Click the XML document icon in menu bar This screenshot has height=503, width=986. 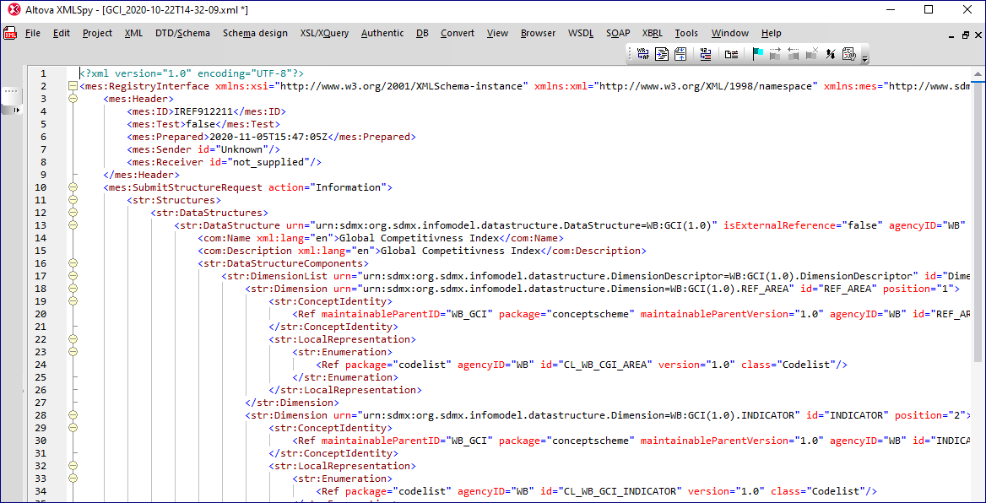tap(10, 34)
